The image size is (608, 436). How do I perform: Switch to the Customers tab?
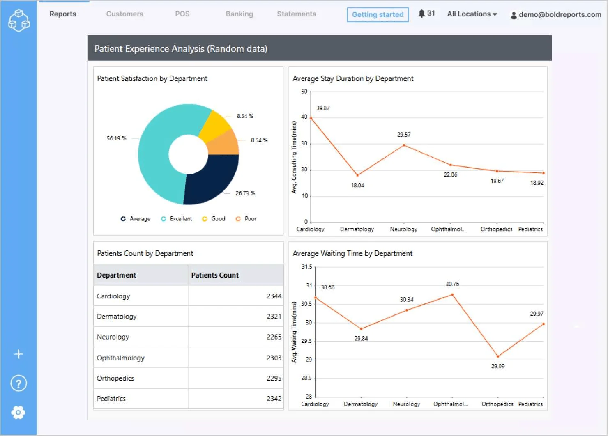pos(124,14)
